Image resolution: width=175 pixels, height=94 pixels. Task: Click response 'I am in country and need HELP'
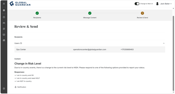point(28,78)
